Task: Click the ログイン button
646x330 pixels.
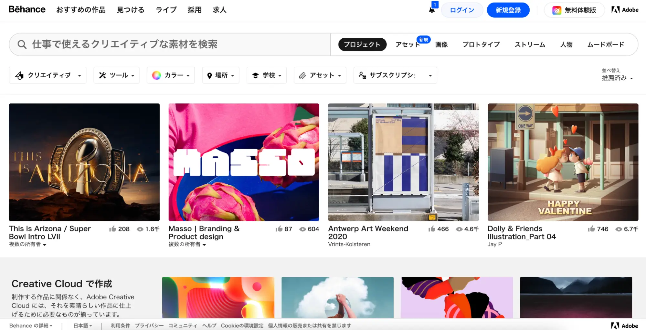Action: pyautogui.click(x=462, y=10)
